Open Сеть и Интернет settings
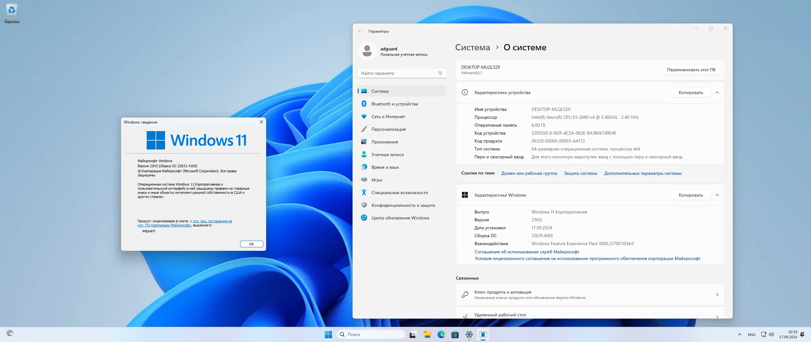Screen dimensions: 811x342 (x=388, y=117)
